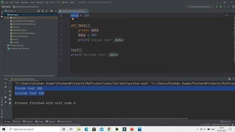Switch to Debug tool window
The image size is (235, 132).
(x=39, y=121)
